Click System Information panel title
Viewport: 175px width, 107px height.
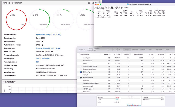(13, 3)
